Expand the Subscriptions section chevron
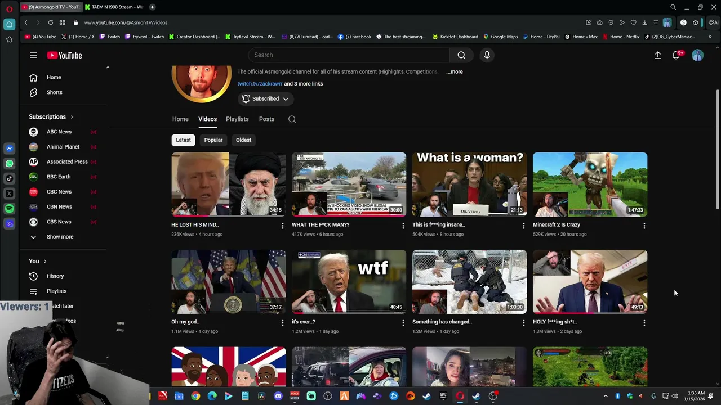 (x=72, y=117)
